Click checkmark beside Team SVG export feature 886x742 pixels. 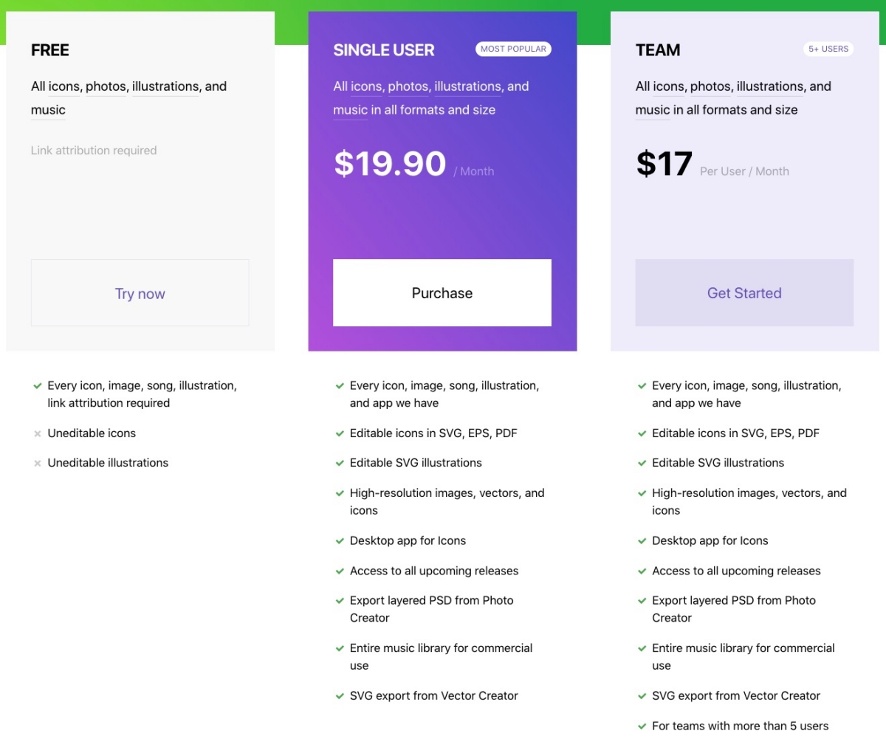(x=642, y=696)
